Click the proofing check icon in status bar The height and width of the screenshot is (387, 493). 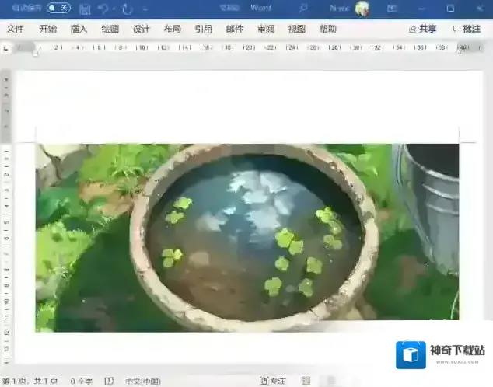point(109,382)
